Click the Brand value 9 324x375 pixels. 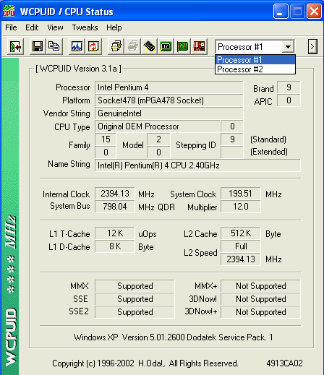289,87
